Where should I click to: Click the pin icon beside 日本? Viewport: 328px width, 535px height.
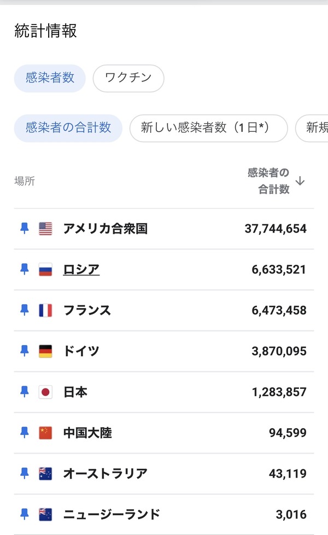24,392
